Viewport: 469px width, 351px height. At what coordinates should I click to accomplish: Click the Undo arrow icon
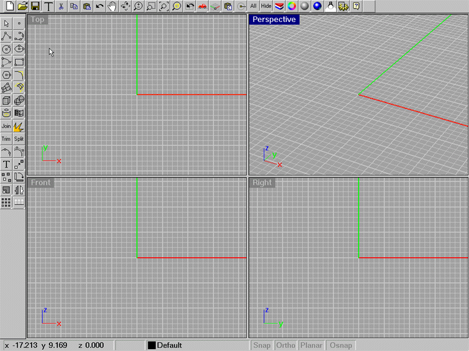pos(100,6)
